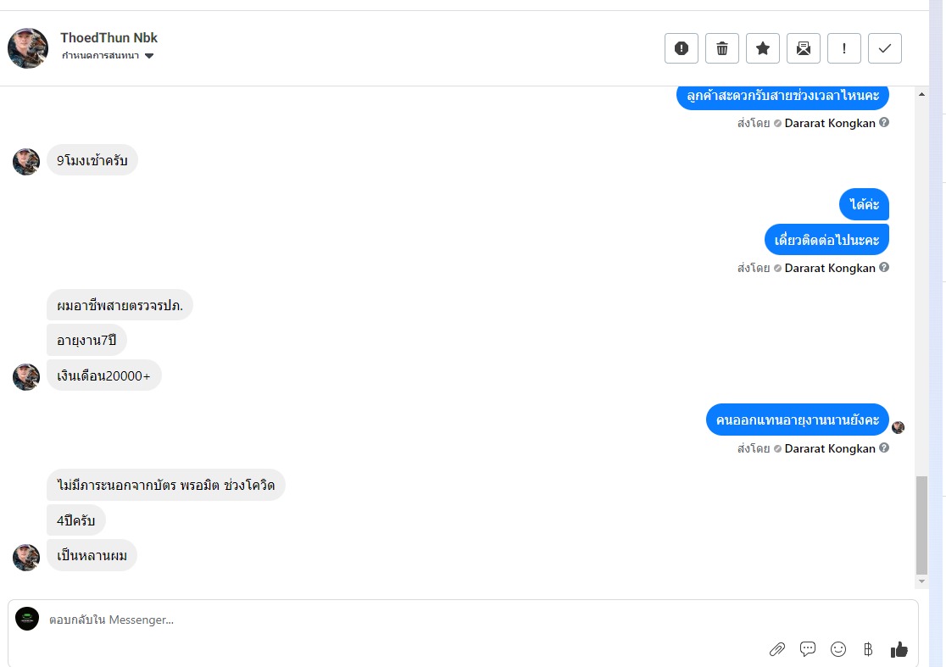Click the spam octagon icon button
The image size is (946, 667).
(681, 48)
